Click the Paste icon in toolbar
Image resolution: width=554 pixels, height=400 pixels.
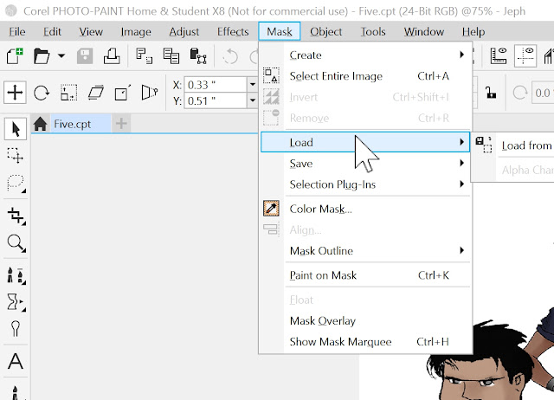[198, 56]
